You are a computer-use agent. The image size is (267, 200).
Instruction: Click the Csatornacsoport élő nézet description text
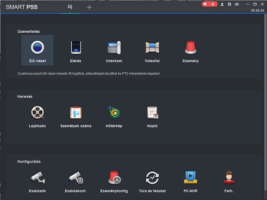point(89,74)
